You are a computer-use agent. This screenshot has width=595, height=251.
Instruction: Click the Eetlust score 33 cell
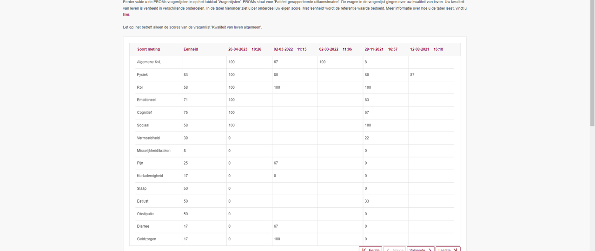click(x=367, y=201)
